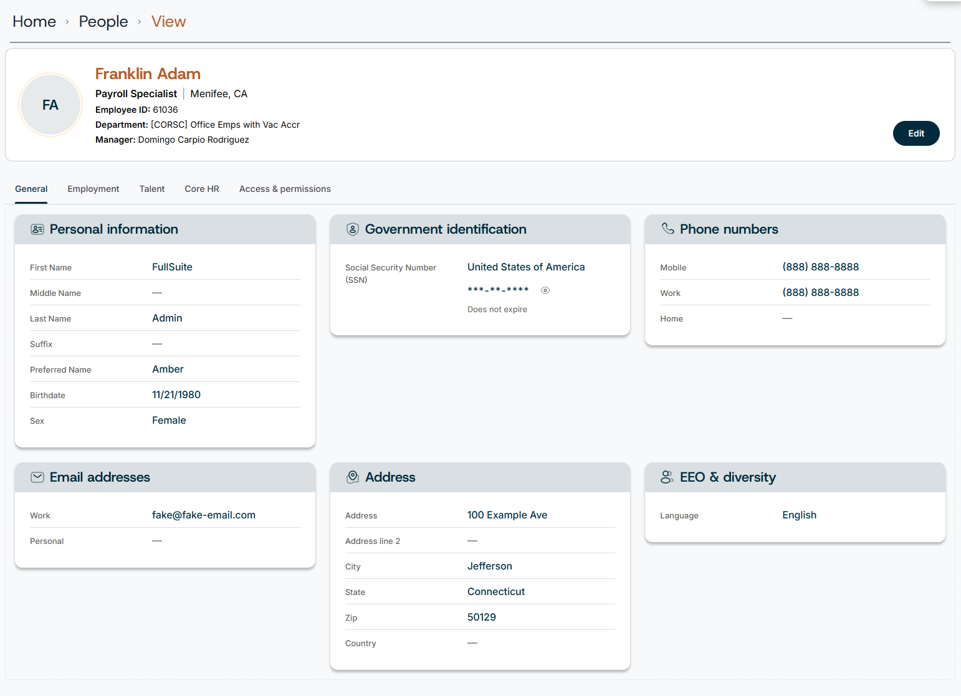Click the Payroll Specialist job title
Viewport: 961px width, 696px height.
point(136,94)
